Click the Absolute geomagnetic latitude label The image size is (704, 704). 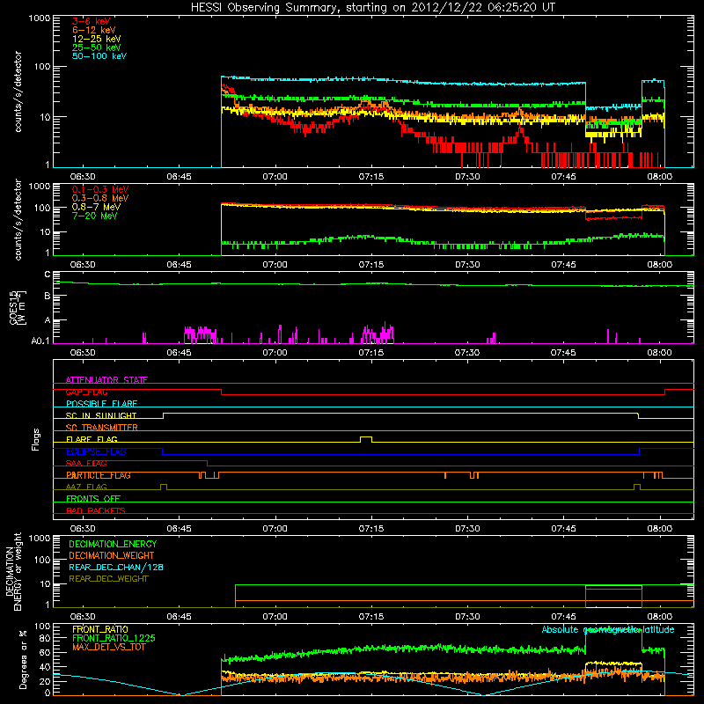(x=608, y=629)
